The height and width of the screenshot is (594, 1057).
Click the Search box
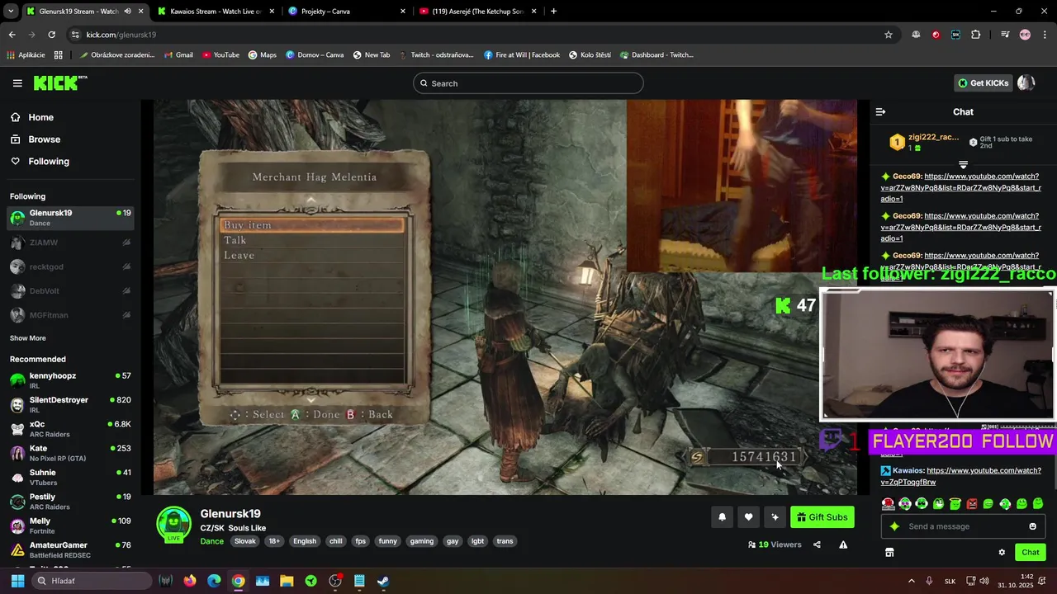[x=528, y=83]
